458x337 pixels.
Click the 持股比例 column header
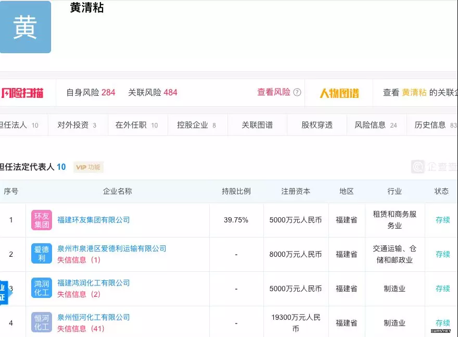coord(236,191)
